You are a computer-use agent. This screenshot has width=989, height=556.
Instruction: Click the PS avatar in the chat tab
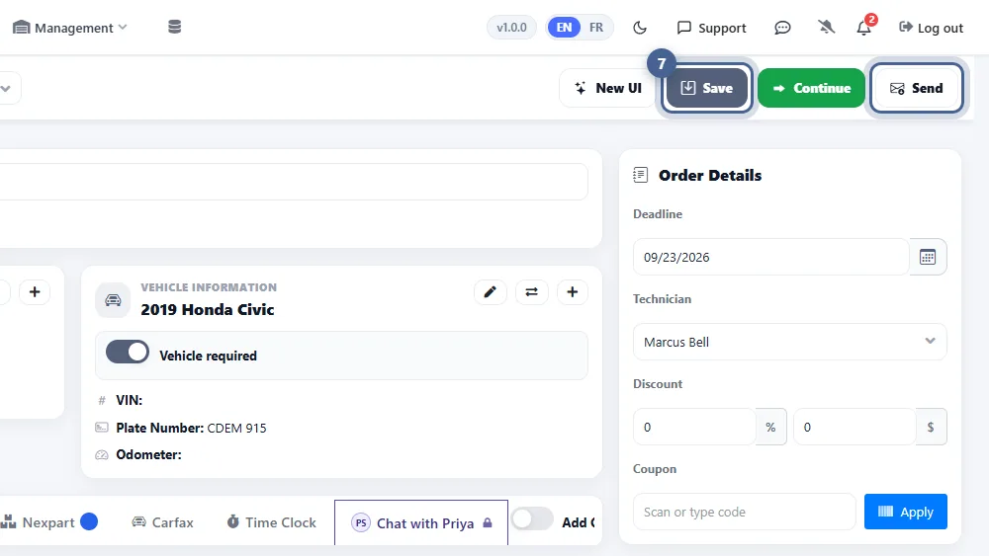pyautogui.click(x=361, y=523)
